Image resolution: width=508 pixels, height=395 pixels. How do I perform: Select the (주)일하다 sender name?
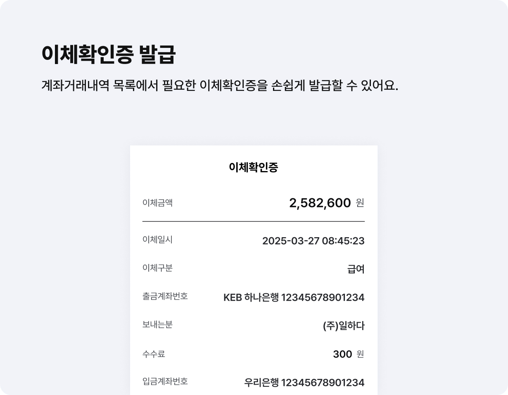click(x=344, y=326)
